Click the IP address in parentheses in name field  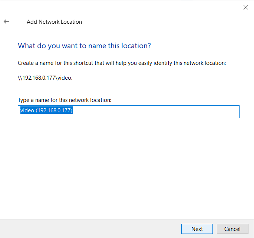click(x=54, y=110)
